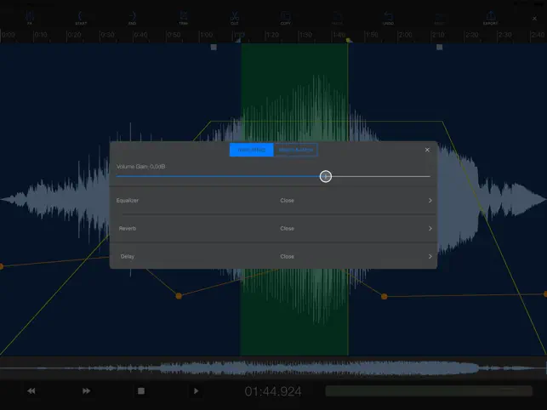
Task: Undo last edit via UNDO icon
Action: (x=388, y=18)
